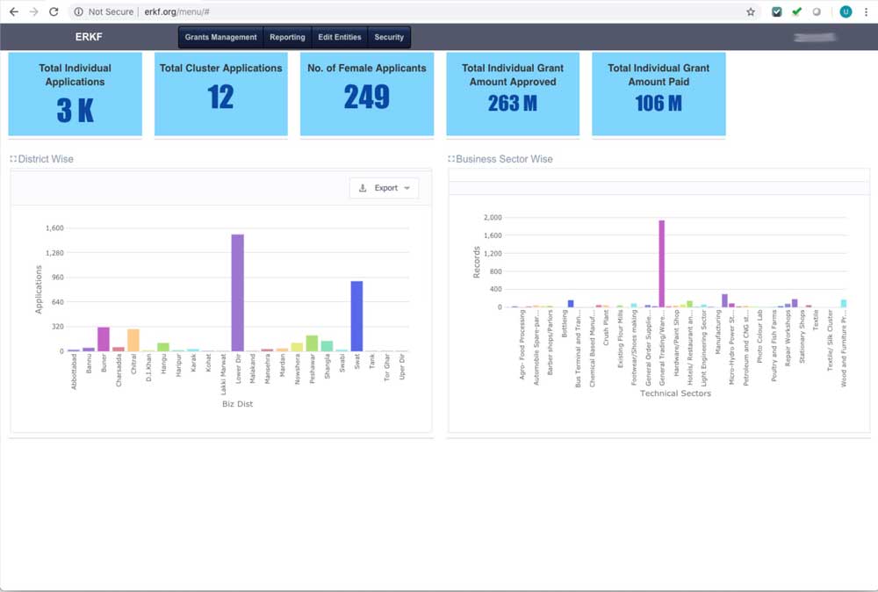Click the Manufacturing sector purple bar
878x592 pixels.
[724, 300]
